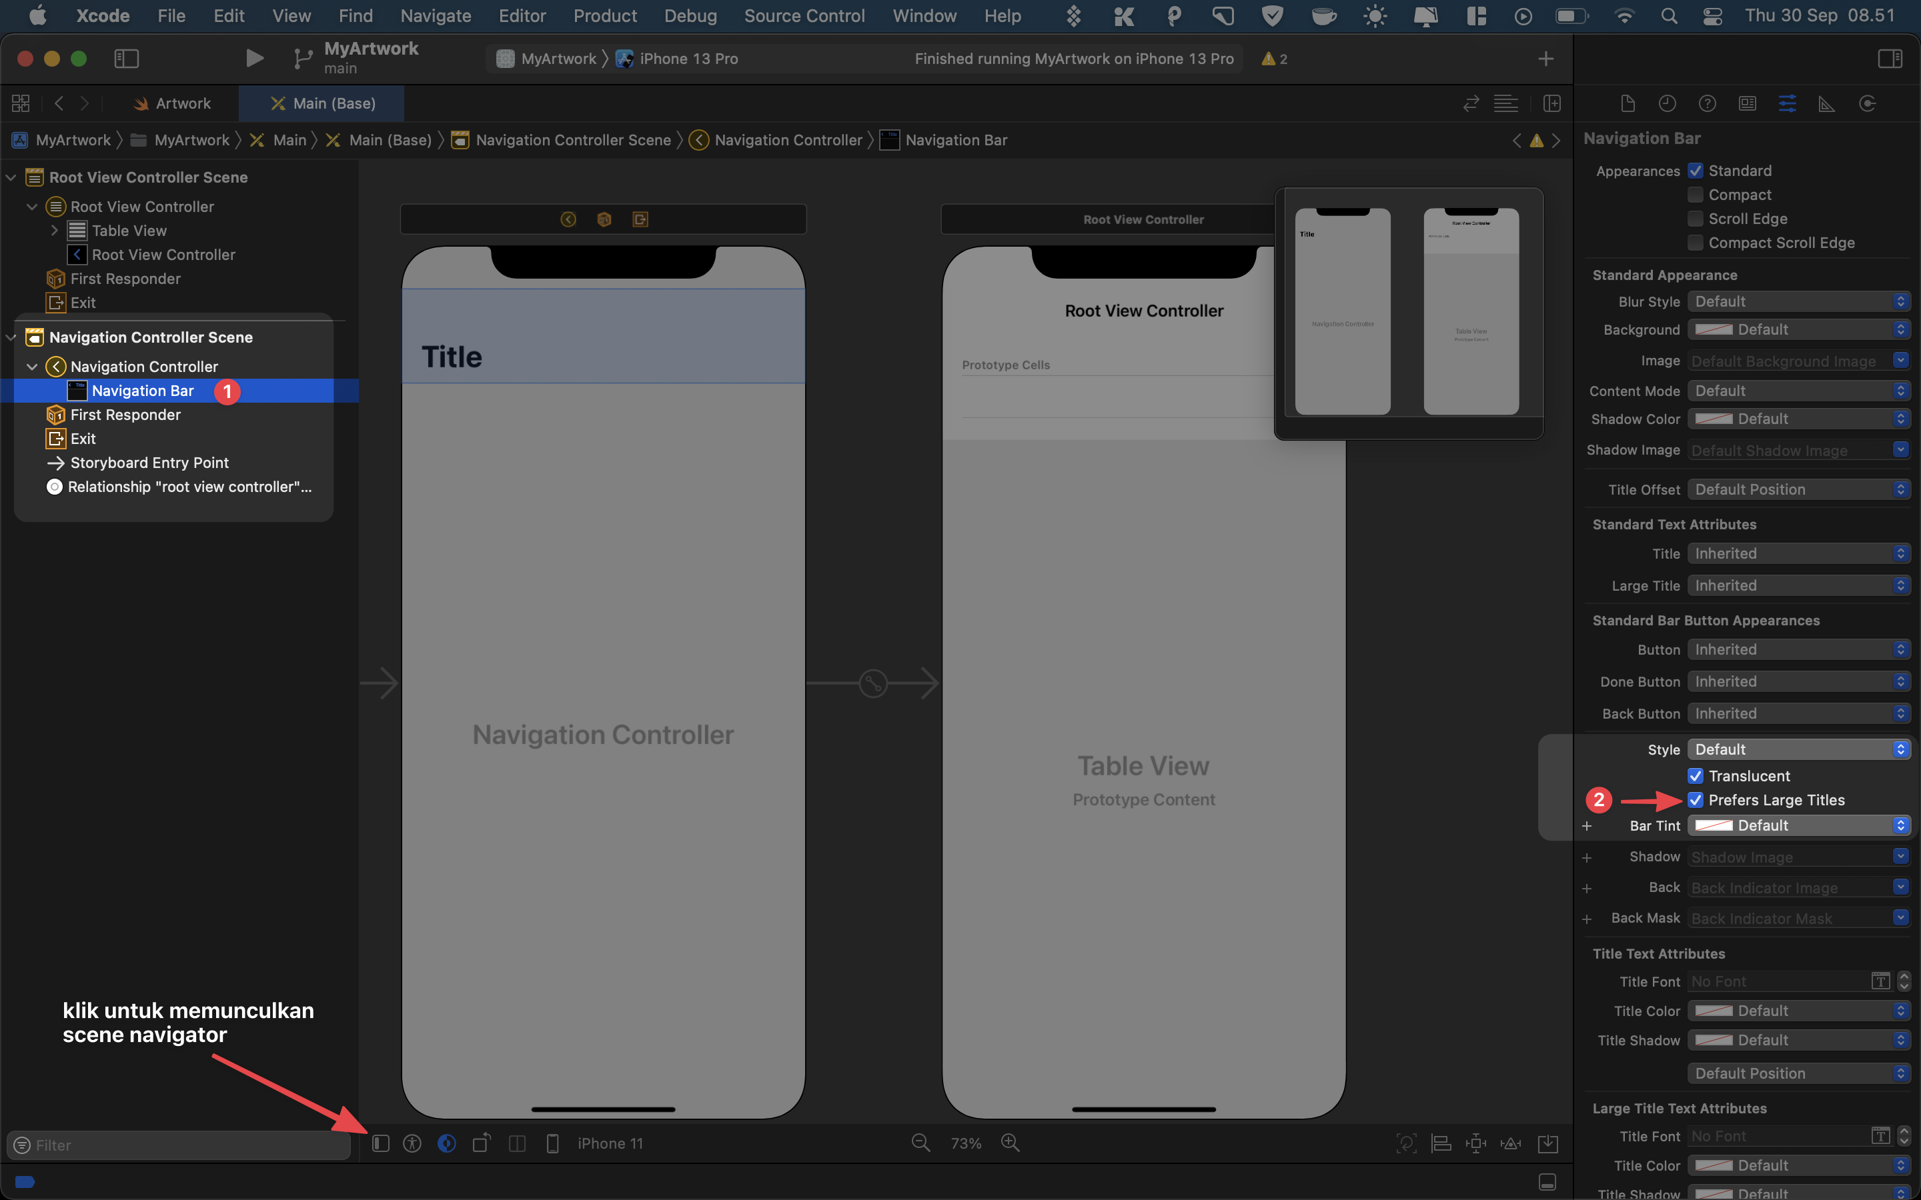The image size is (1921, 1200).
Task: Enable the Compact appearance checkbox
Action: [1696, 195]
